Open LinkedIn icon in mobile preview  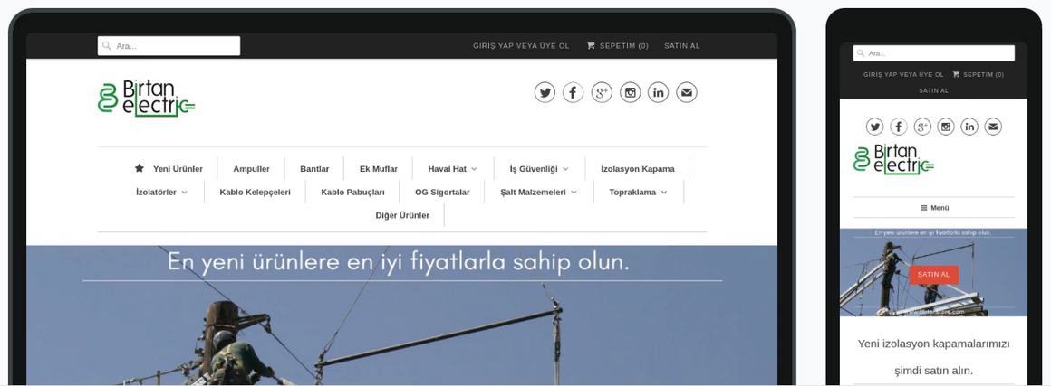click(x=969, y=127)
